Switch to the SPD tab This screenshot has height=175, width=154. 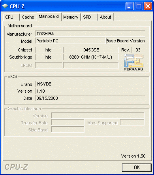point(89,17)
